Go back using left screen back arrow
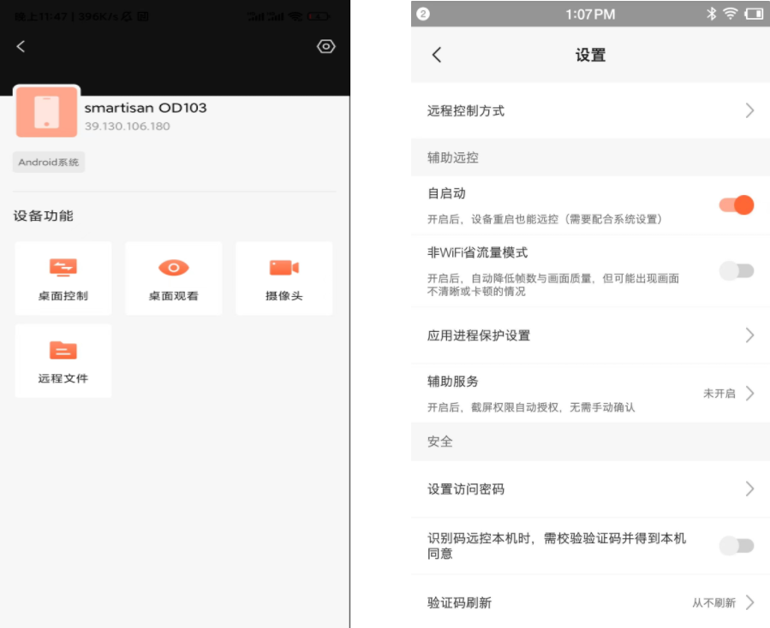 21,47
